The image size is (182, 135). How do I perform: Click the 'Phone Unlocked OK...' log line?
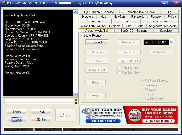pos(19,73)
